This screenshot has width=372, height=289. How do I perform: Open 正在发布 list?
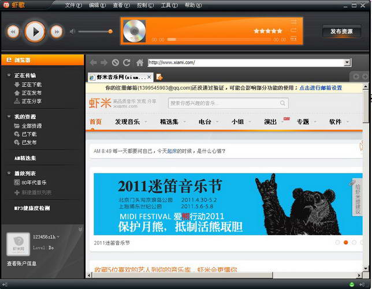click(28, 93)
